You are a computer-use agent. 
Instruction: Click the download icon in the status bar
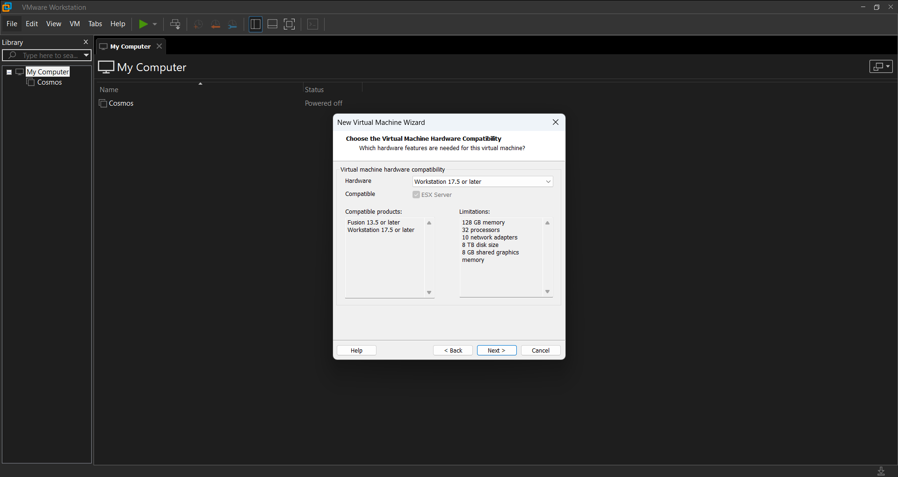tap(881, 471)
